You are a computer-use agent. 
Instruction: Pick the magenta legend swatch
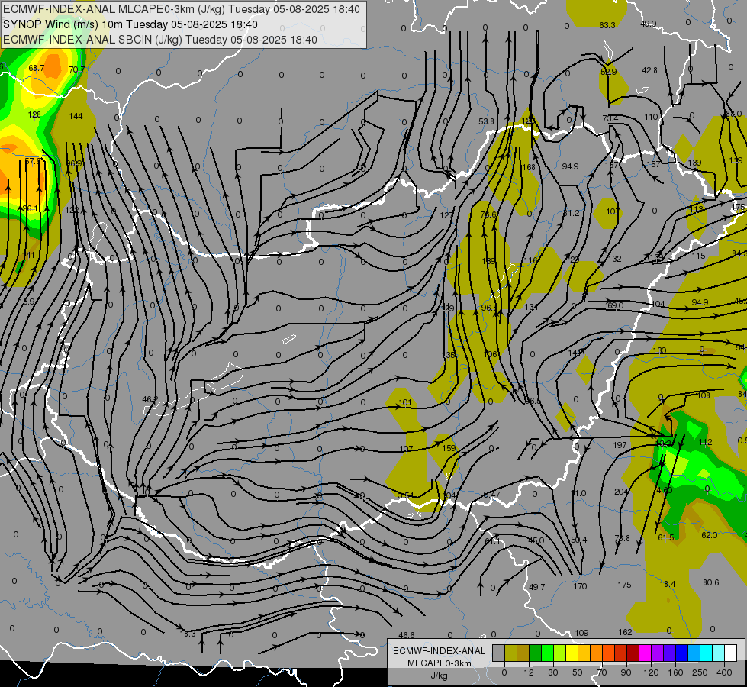645,653
